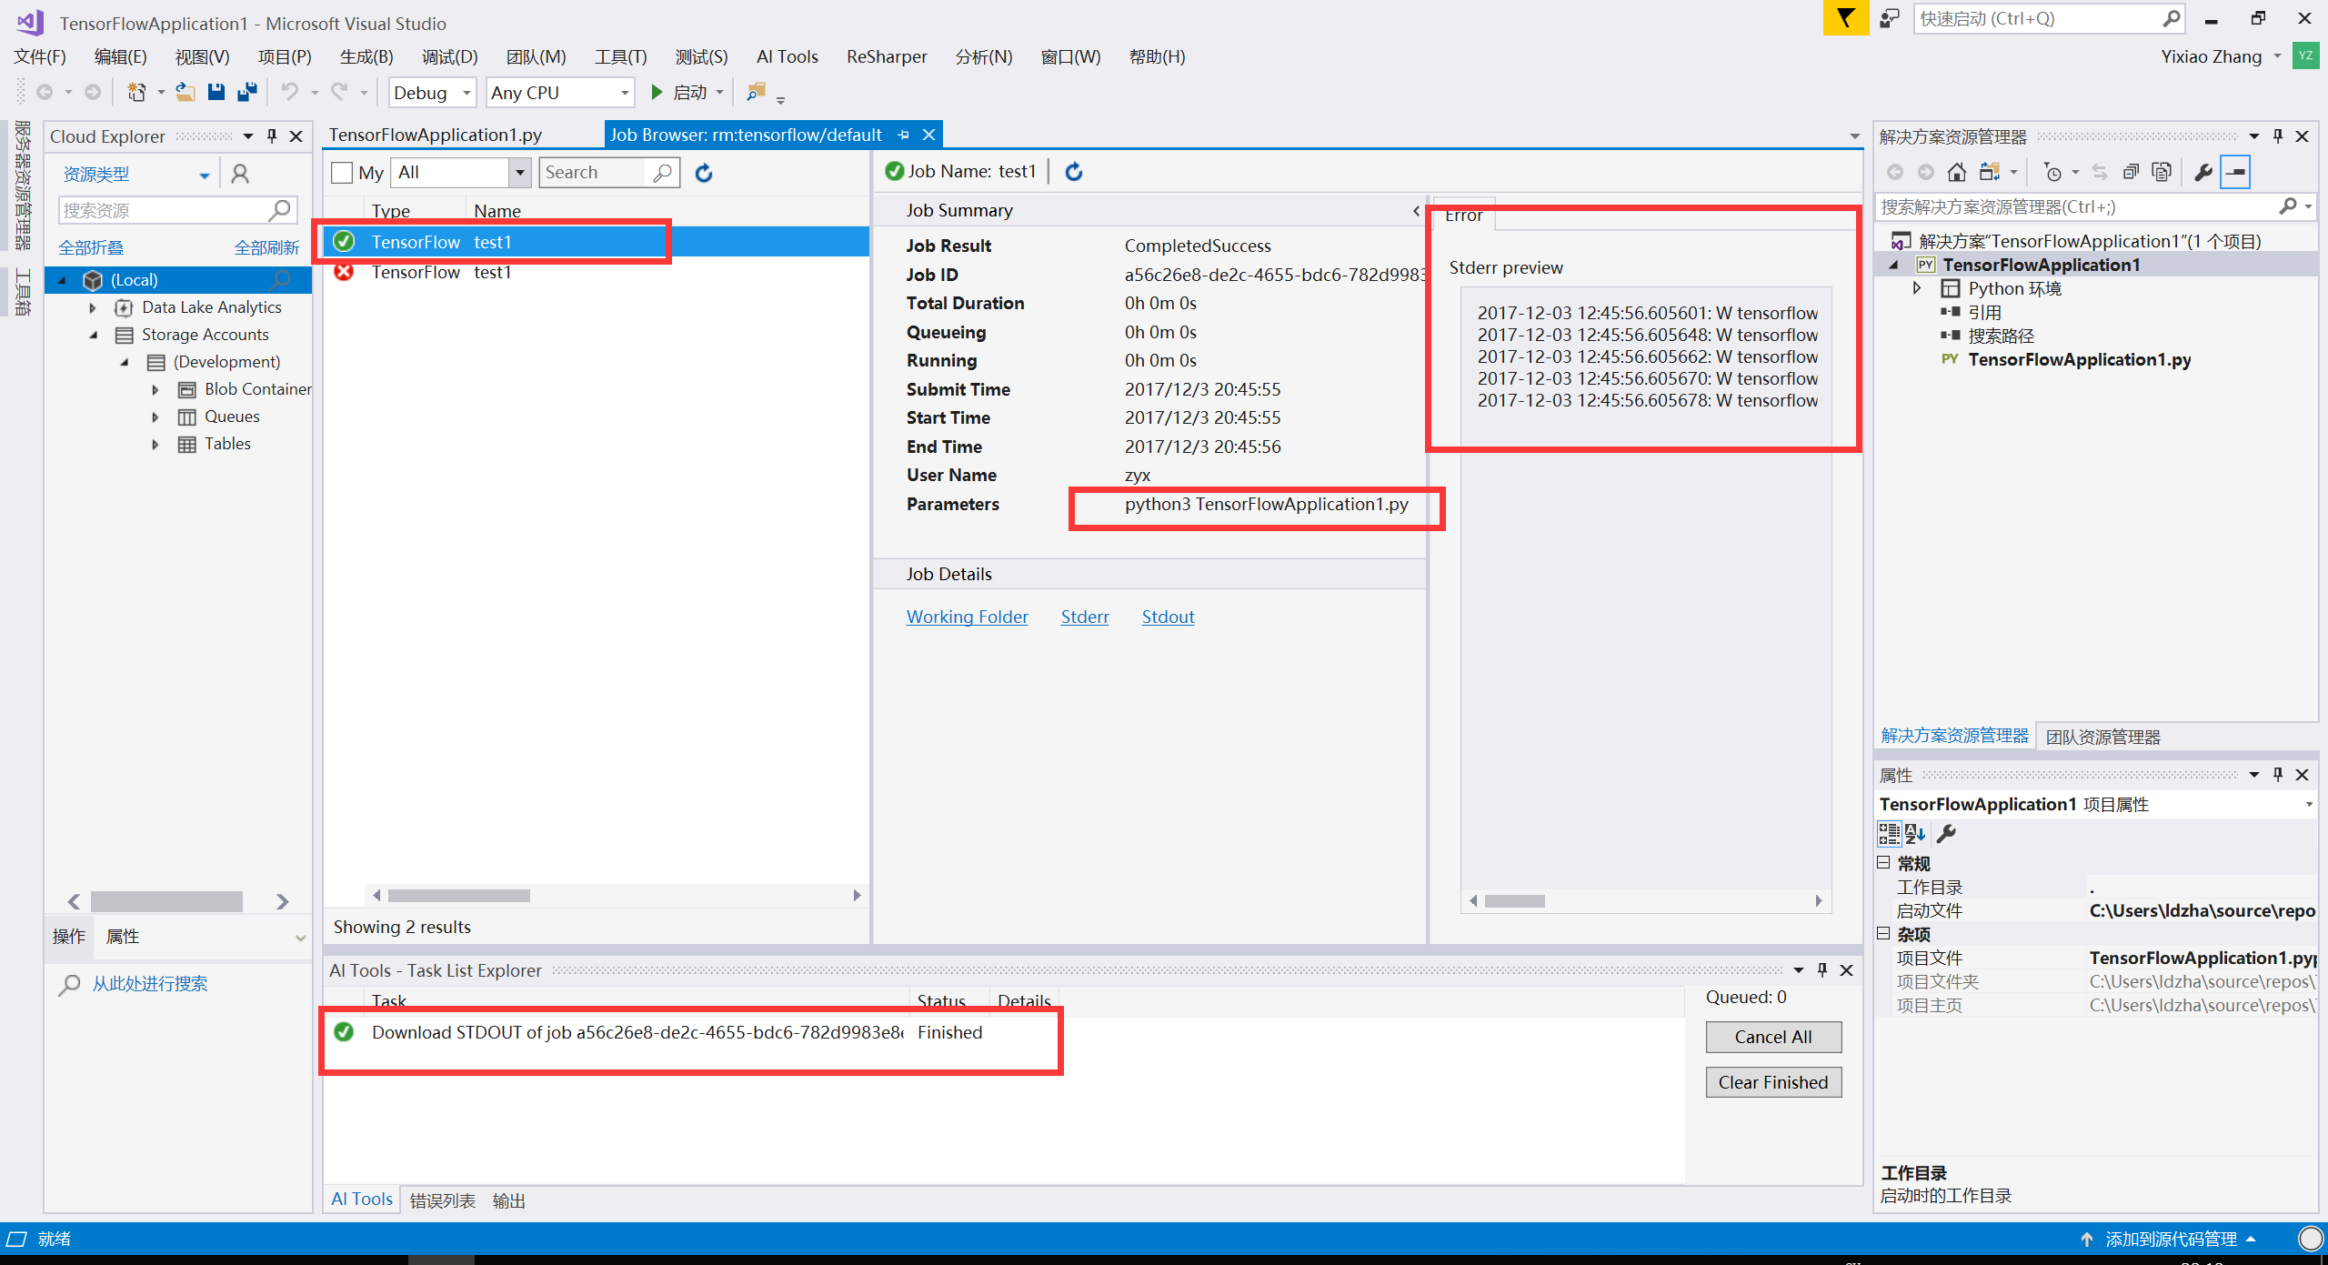
Task: Switch to TensorFlowApplication1.py tab
Action: click(x=436, y=135)
